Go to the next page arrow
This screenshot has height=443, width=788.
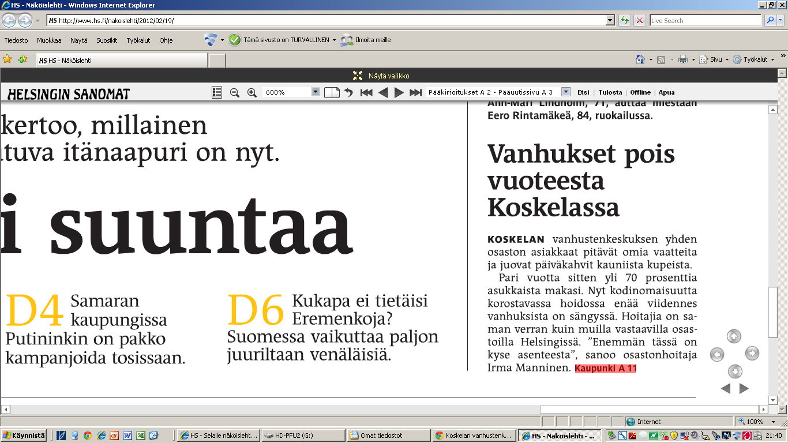399,92
